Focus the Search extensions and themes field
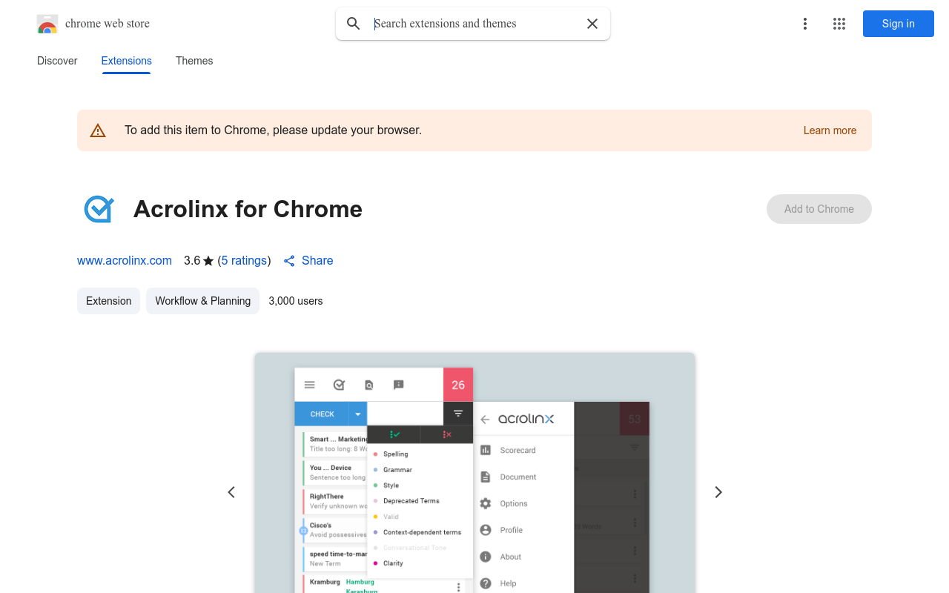The width and height of the screenshot is (949, 593). point(474,24)
